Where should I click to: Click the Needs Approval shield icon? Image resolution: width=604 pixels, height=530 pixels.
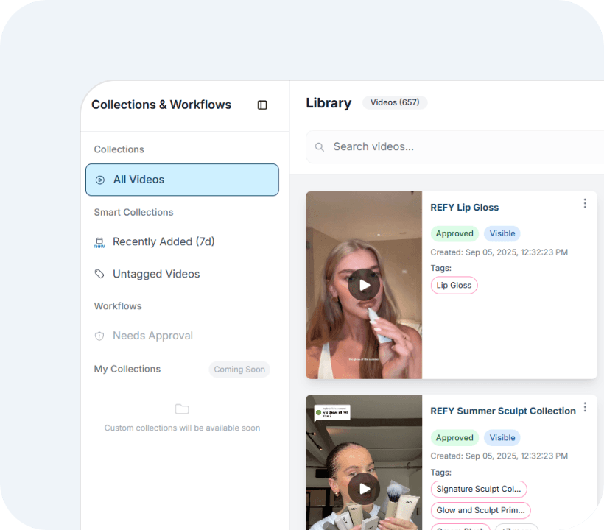pos(99,336)
